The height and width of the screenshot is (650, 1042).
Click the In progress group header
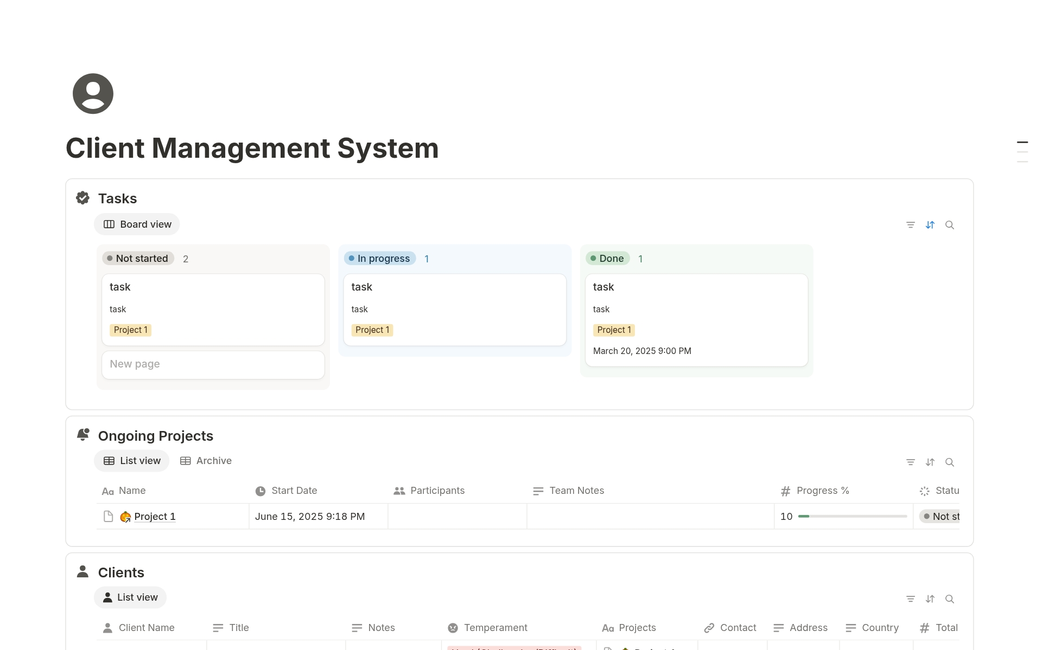click(380, 259)
